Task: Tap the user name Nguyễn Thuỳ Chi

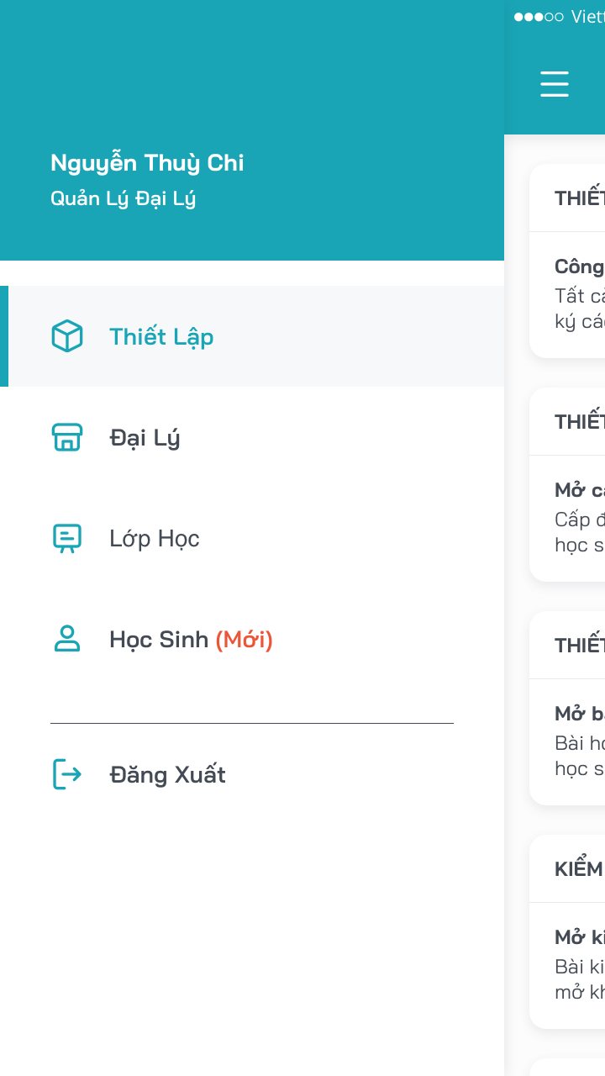Action: [147, 162]
